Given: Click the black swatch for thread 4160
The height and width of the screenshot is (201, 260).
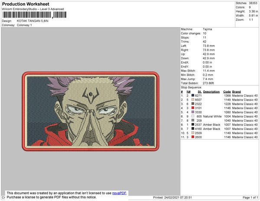Looking at the screenshot, I should pos(193,129).
